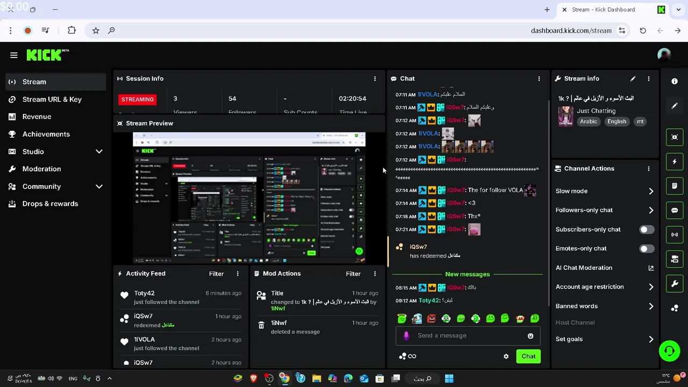Open the Stream info three-dot menu
Image resolution: width=688 pixels, height=387 pixels.
(649, 78)
